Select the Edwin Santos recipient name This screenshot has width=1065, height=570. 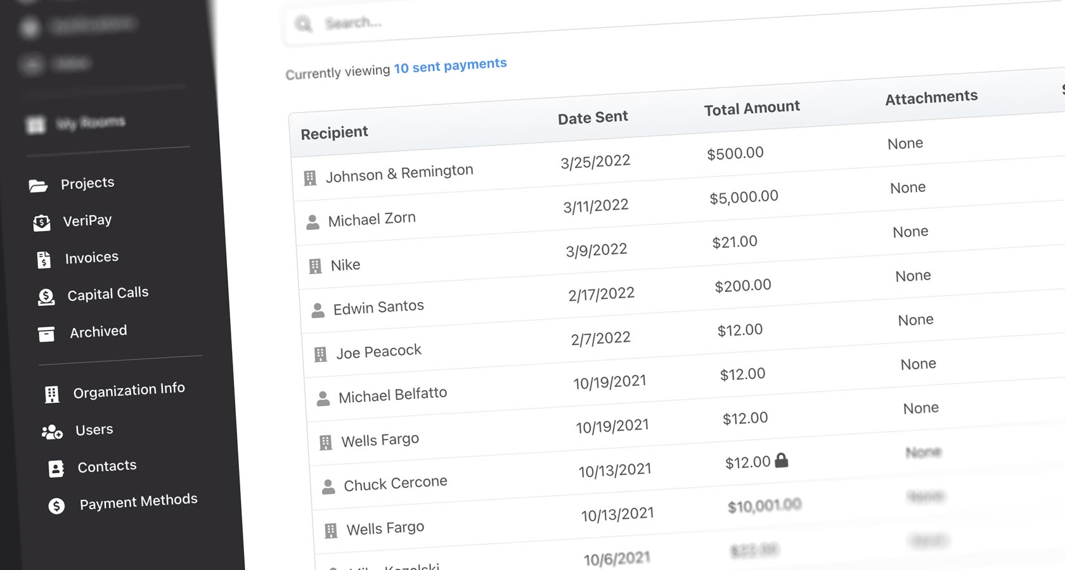click(x=378, y=307)
